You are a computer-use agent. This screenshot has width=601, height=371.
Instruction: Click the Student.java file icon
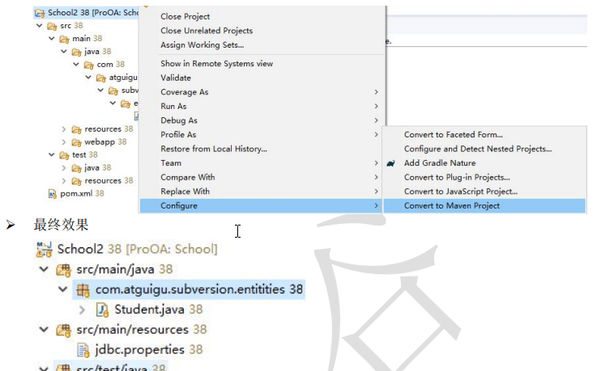pyautogui.click(x=102, y=310)
